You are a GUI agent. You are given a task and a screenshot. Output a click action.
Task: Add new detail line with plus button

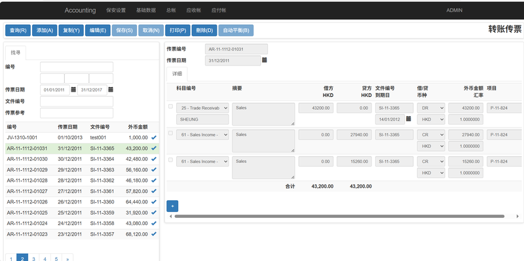pos(172,206)
